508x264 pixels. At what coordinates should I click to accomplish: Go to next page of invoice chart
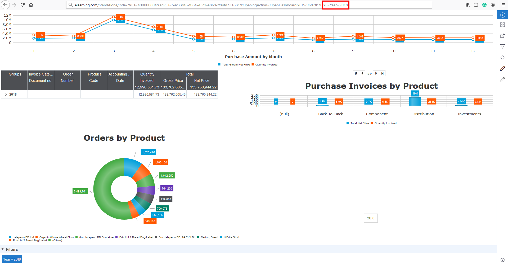pos(376,73)
